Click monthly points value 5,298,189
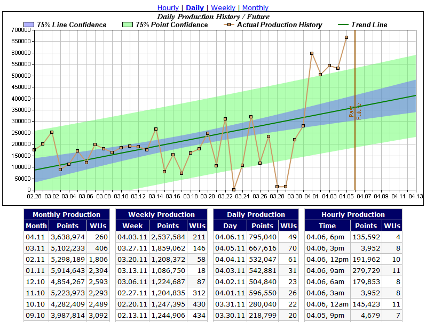 click(68, 259)
